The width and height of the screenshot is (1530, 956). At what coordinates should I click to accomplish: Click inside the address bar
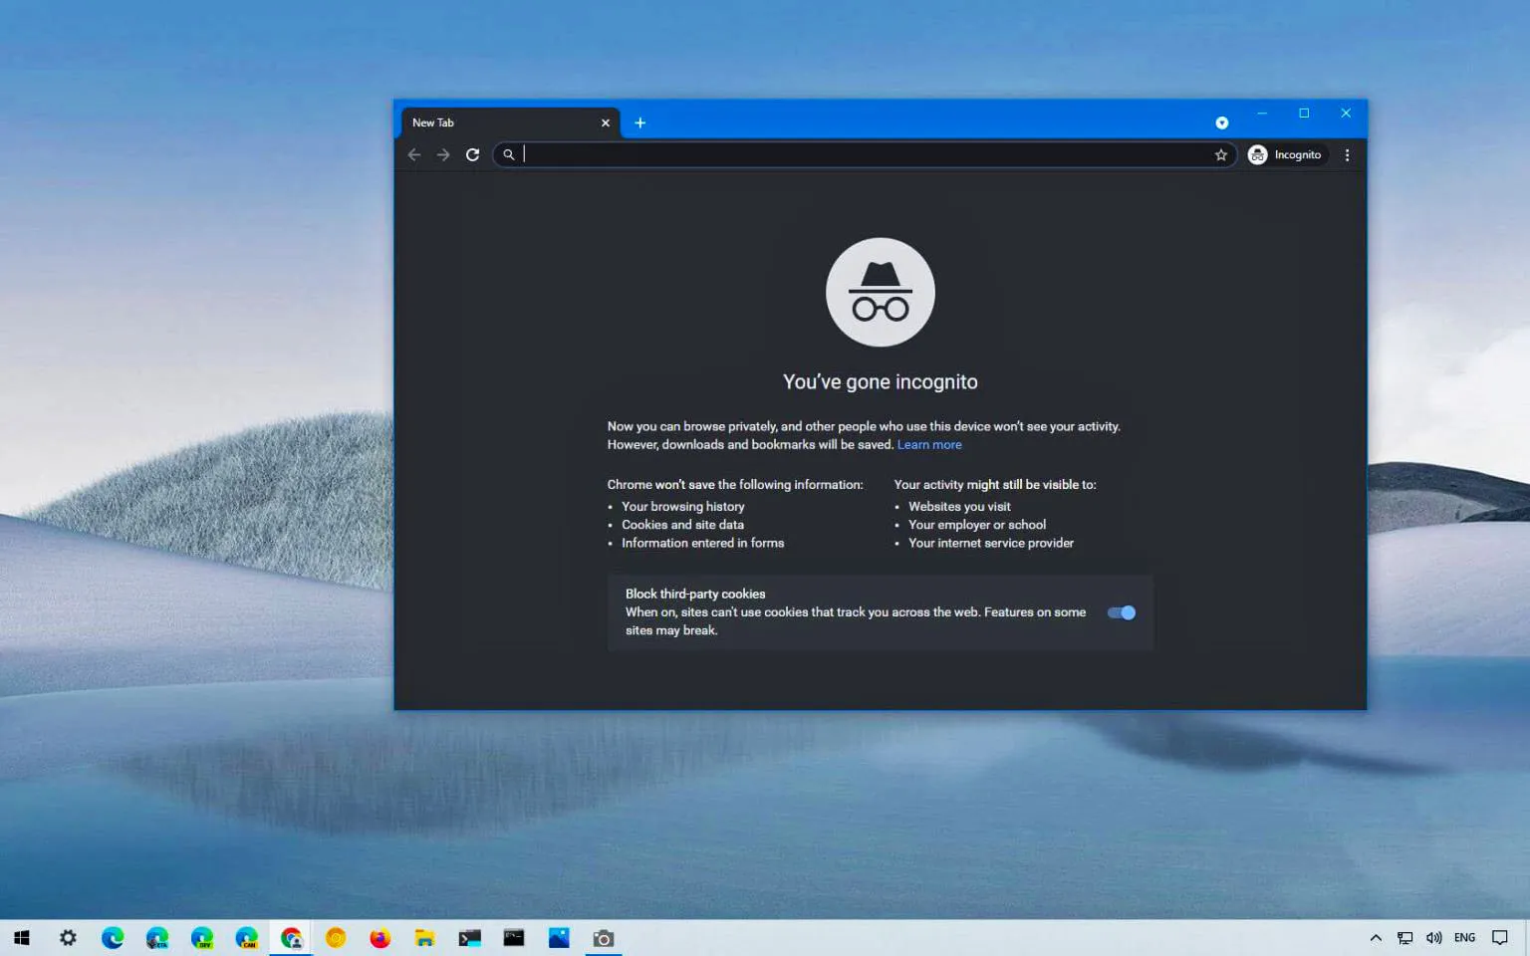point(857,154)
